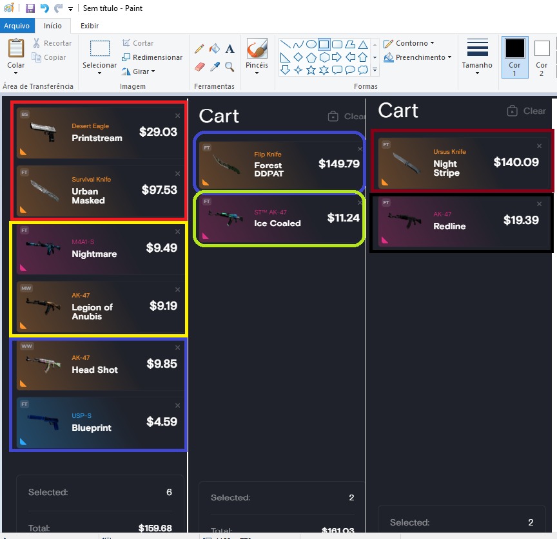Open the Contorno dropdown
This screenshot has height=539, width=557.
[409, 43]
